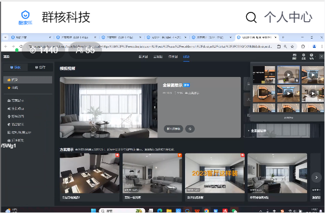Screen dimensions: 325x213
Task: Favorite the banner with round star button
Action: click(x=190, y=129)
